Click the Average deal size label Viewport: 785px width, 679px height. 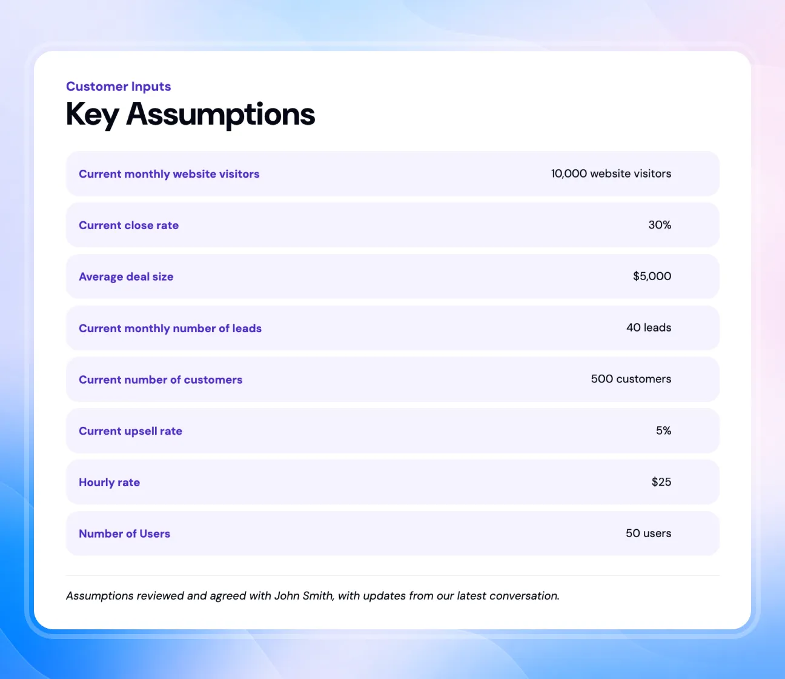[126, 277]
